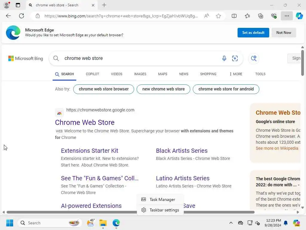This screenshot has width=306, height=230.
Task: Click the vertical page scrollbar thumb
Action: tap(302, 63)
